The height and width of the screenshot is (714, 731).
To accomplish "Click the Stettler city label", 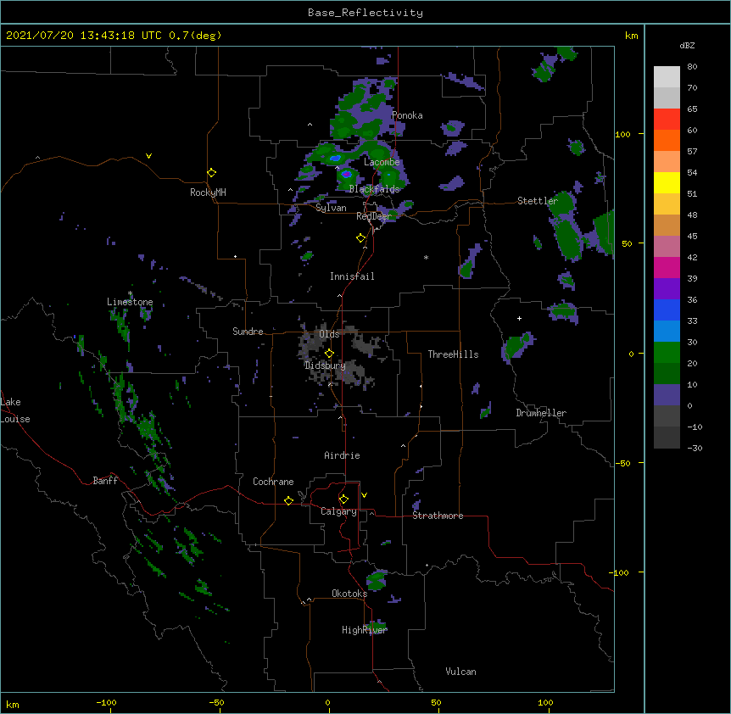I will click(538, 201).
